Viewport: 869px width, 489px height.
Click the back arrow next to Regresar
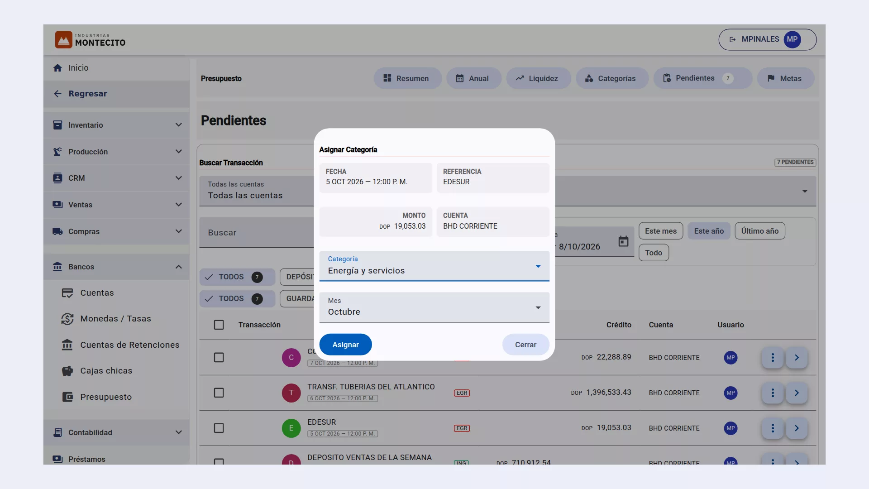(57, 94)
